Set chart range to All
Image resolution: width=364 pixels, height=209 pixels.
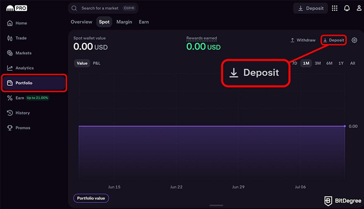coord(352,63)
